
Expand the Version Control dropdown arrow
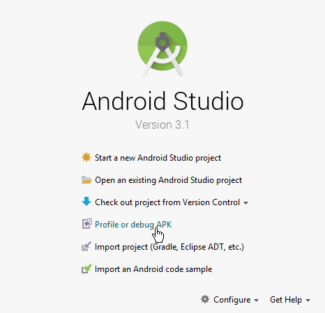tap(245, 203)
